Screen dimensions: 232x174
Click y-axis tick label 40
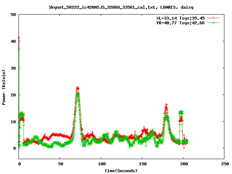pyautogui.click(x=13, y=41)
